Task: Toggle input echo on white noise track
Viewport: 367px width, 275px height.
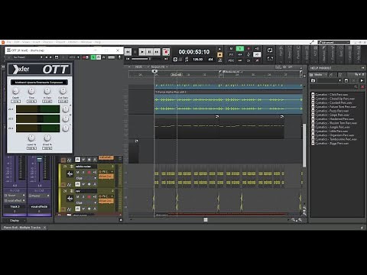Action: [94, 173]
